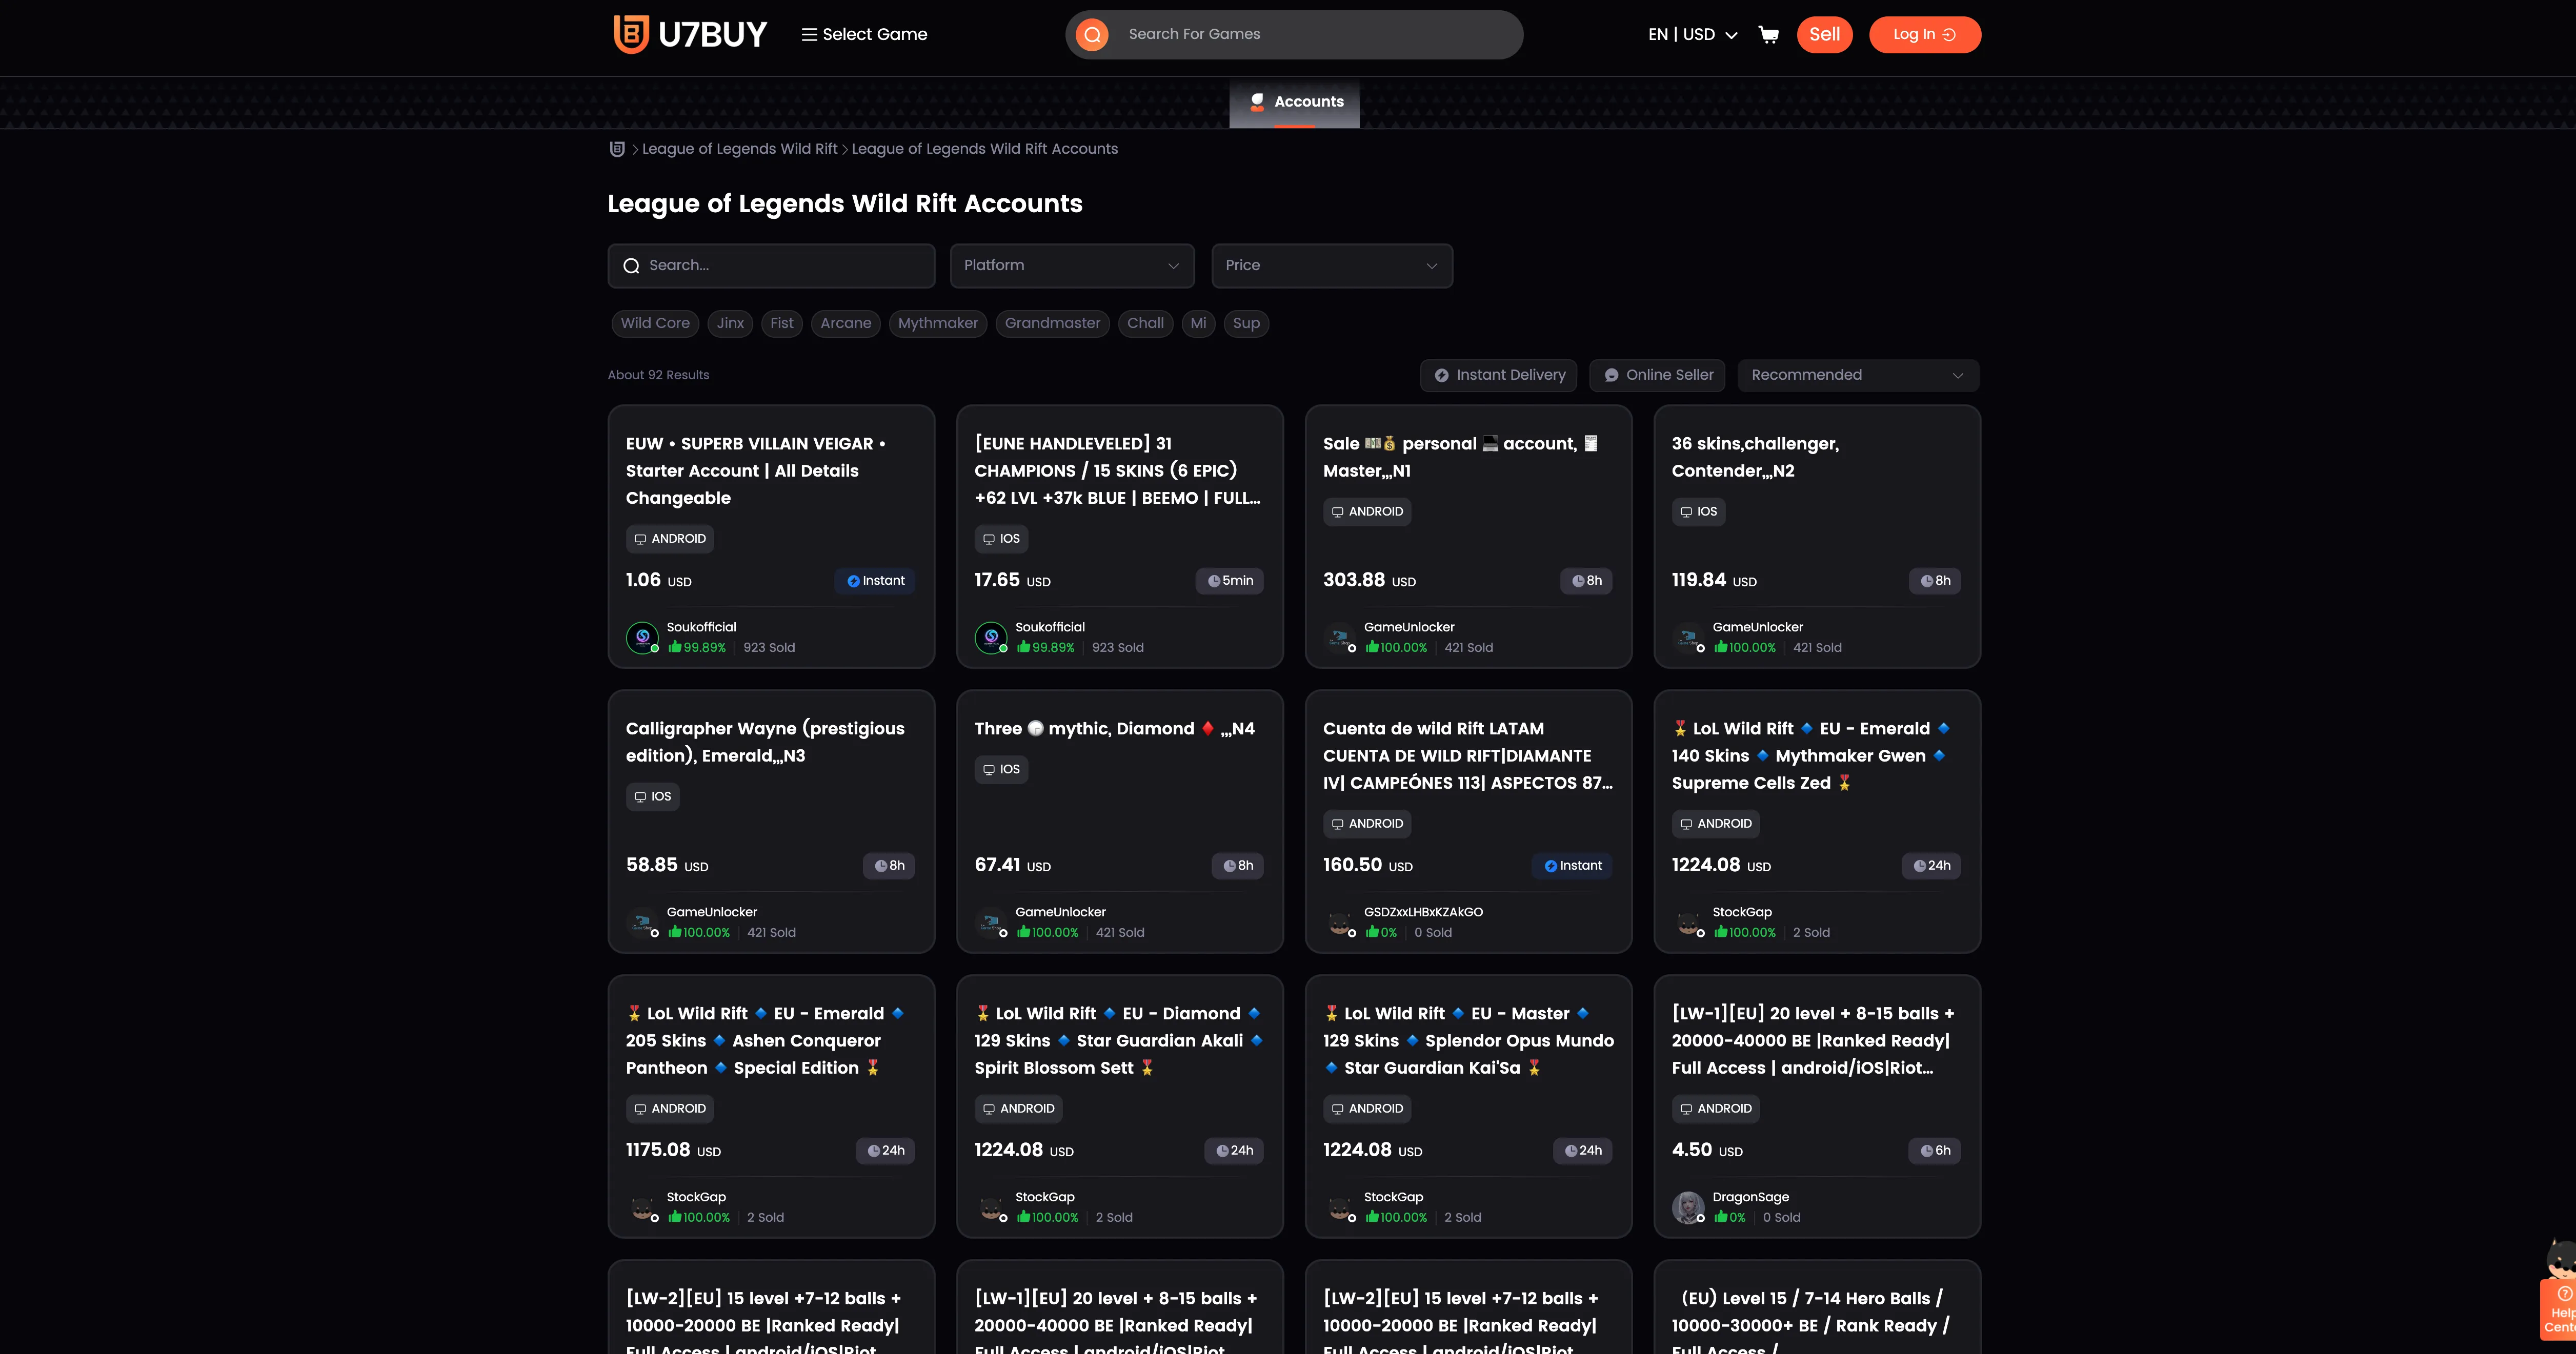Image resolution: width=2576 pixels, height=1354 pixels.
Task: Open the shopping cart icon
Action: coord(1768,35)
